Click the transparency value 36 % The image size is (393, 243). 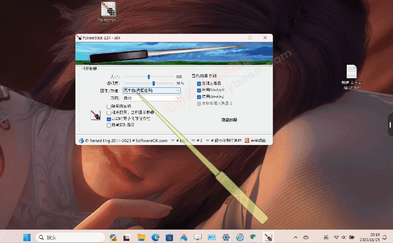point(180,83)
